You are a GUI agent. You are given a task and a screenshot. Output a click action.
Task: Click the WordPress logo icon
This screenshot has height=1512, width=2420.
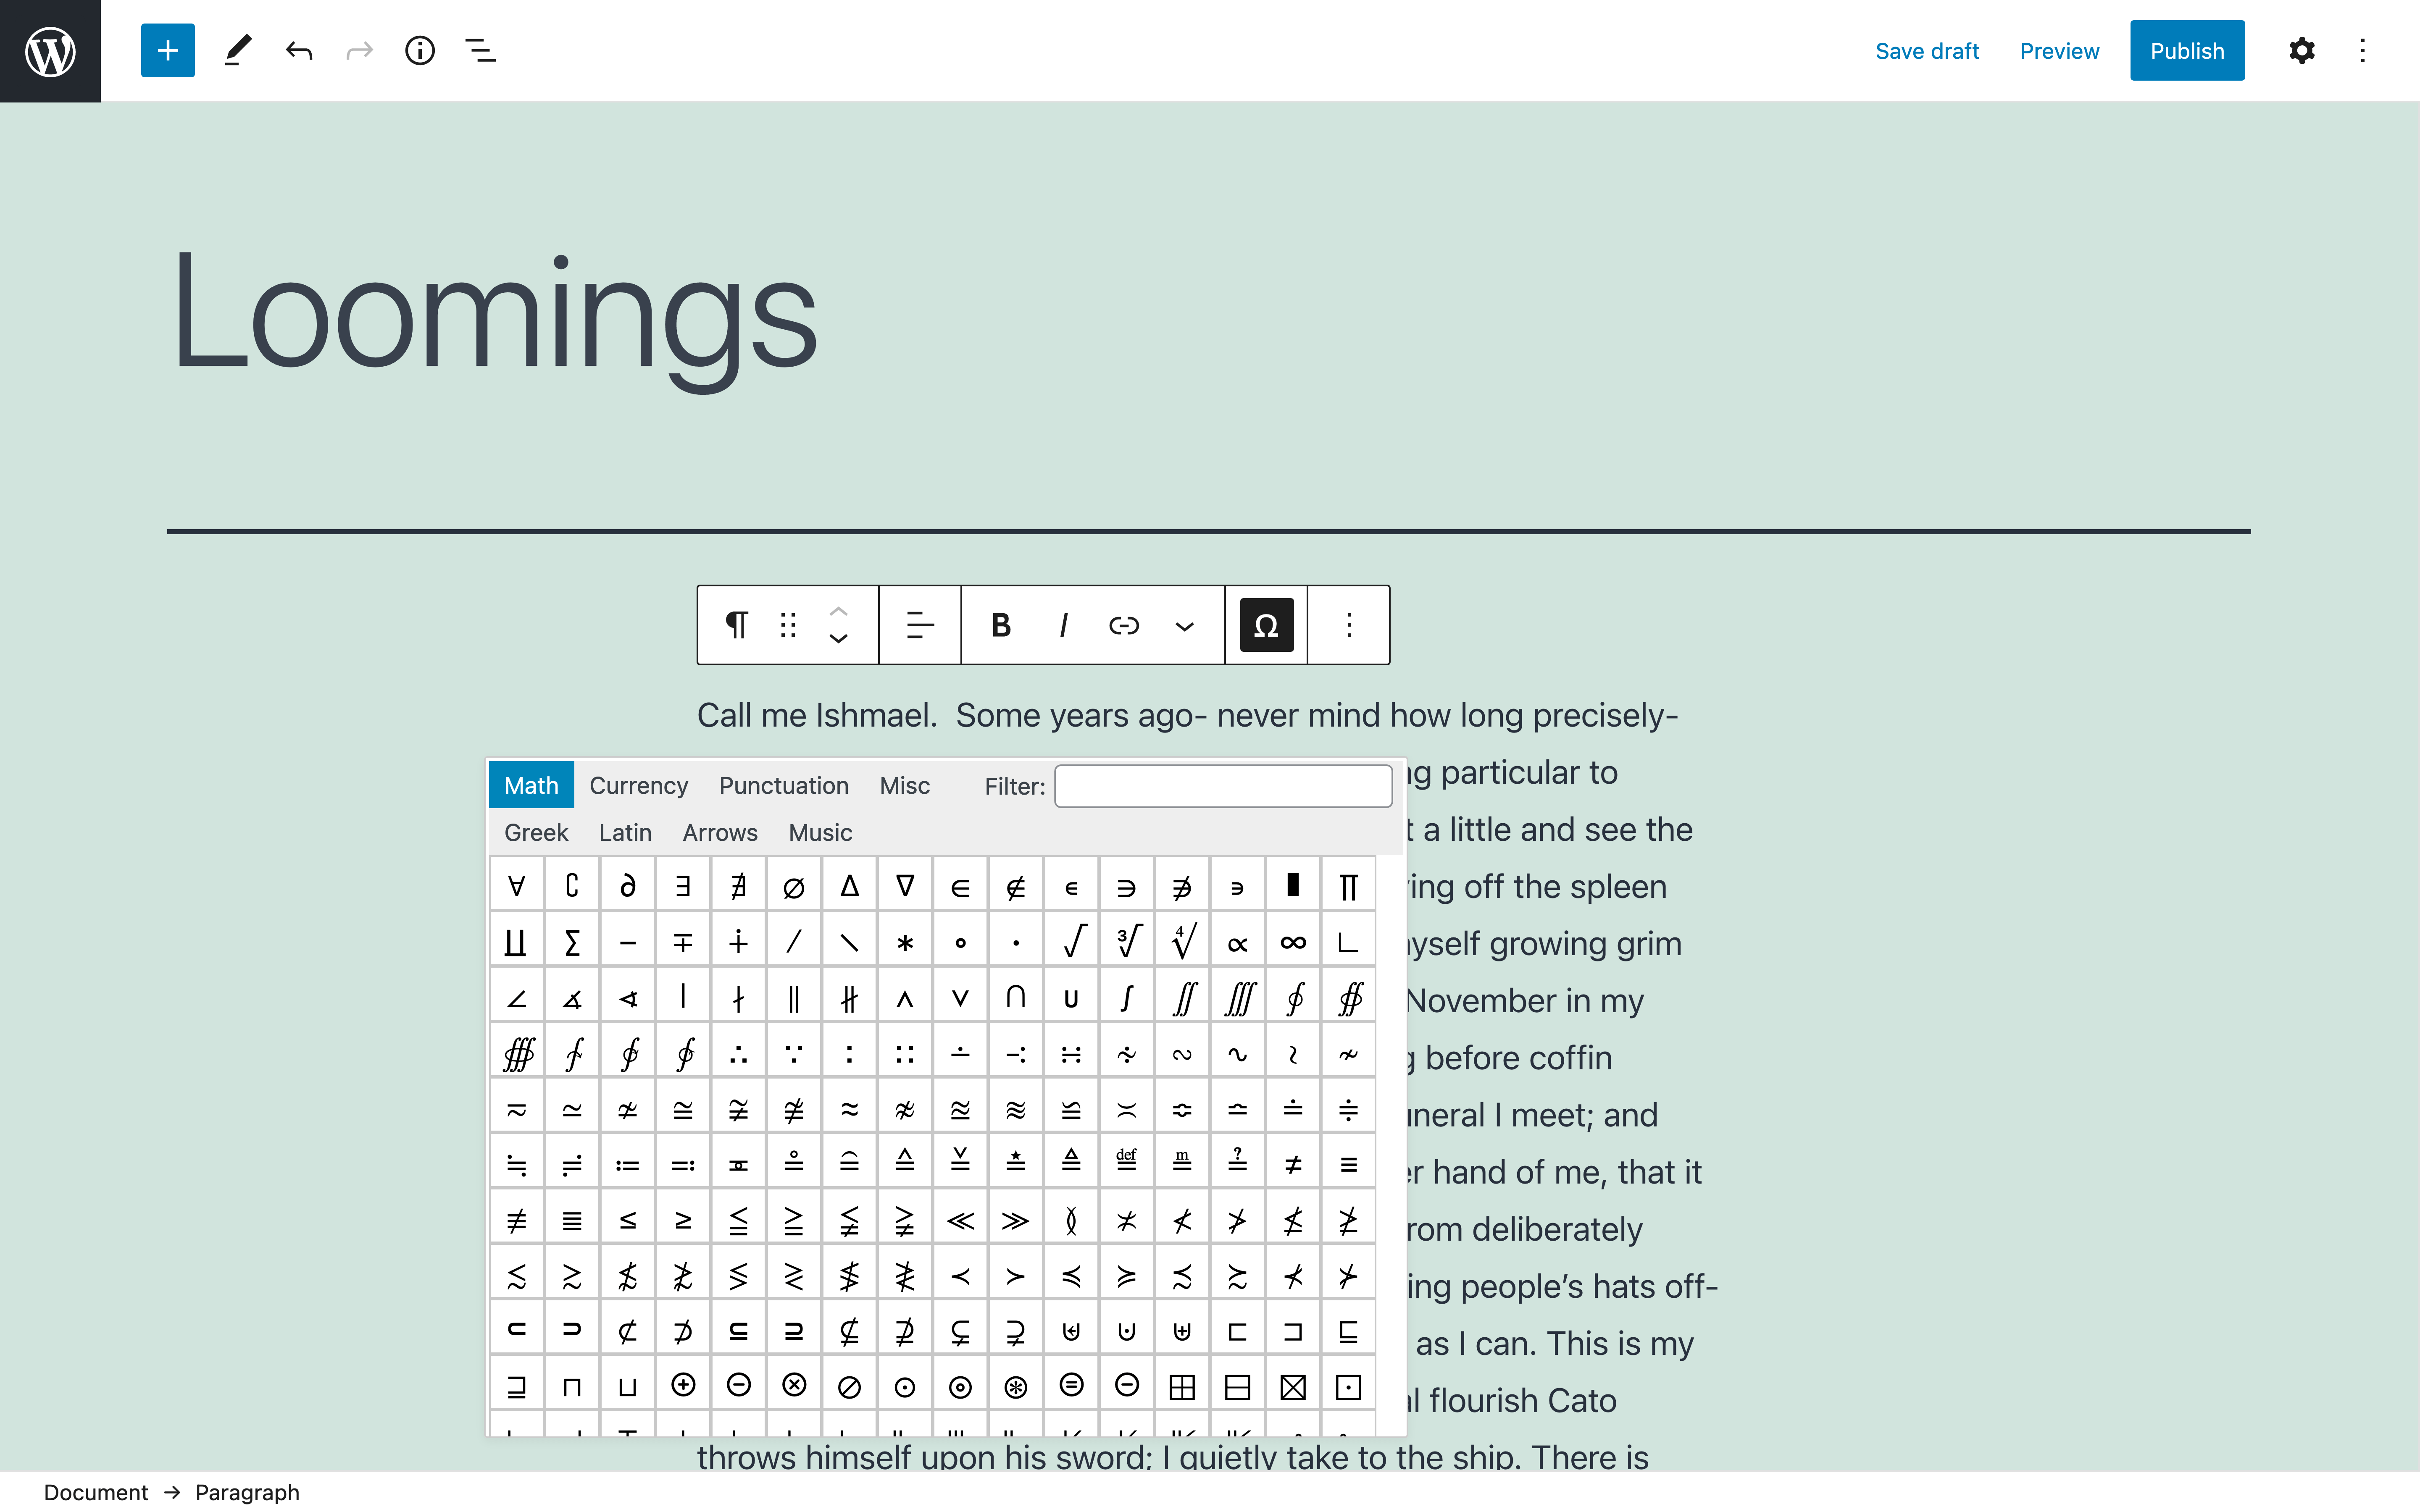50,50
